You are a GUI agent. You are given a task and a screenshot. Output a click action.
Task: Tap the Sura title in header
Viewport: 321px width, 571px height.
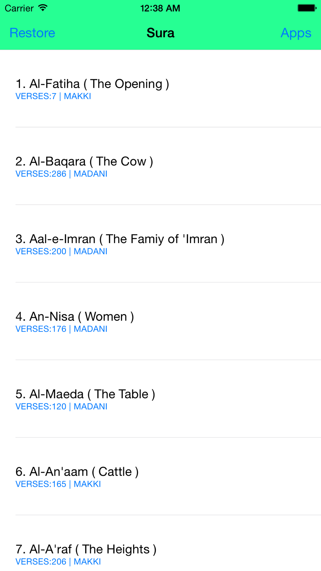[160, 33]
